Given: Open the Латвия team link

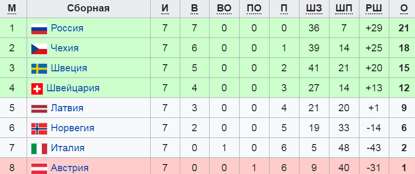Looking at the screenshot, I should tap(67, 108).
